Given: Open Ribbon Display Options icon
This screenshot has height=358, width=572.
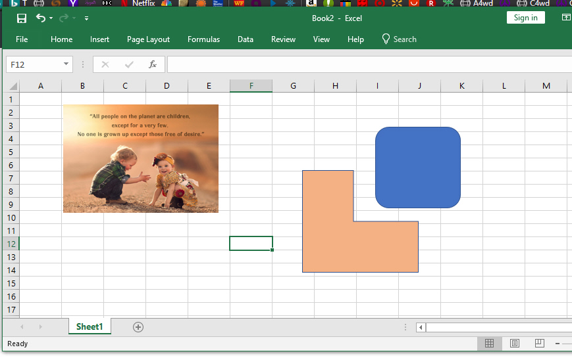Looking at the screenshot, I should 565,18.
